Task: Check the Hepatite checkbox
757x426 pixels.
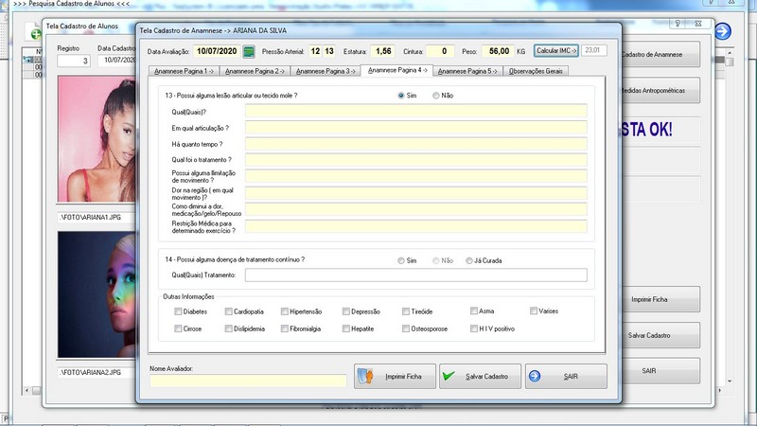Action: pos(346,328)
